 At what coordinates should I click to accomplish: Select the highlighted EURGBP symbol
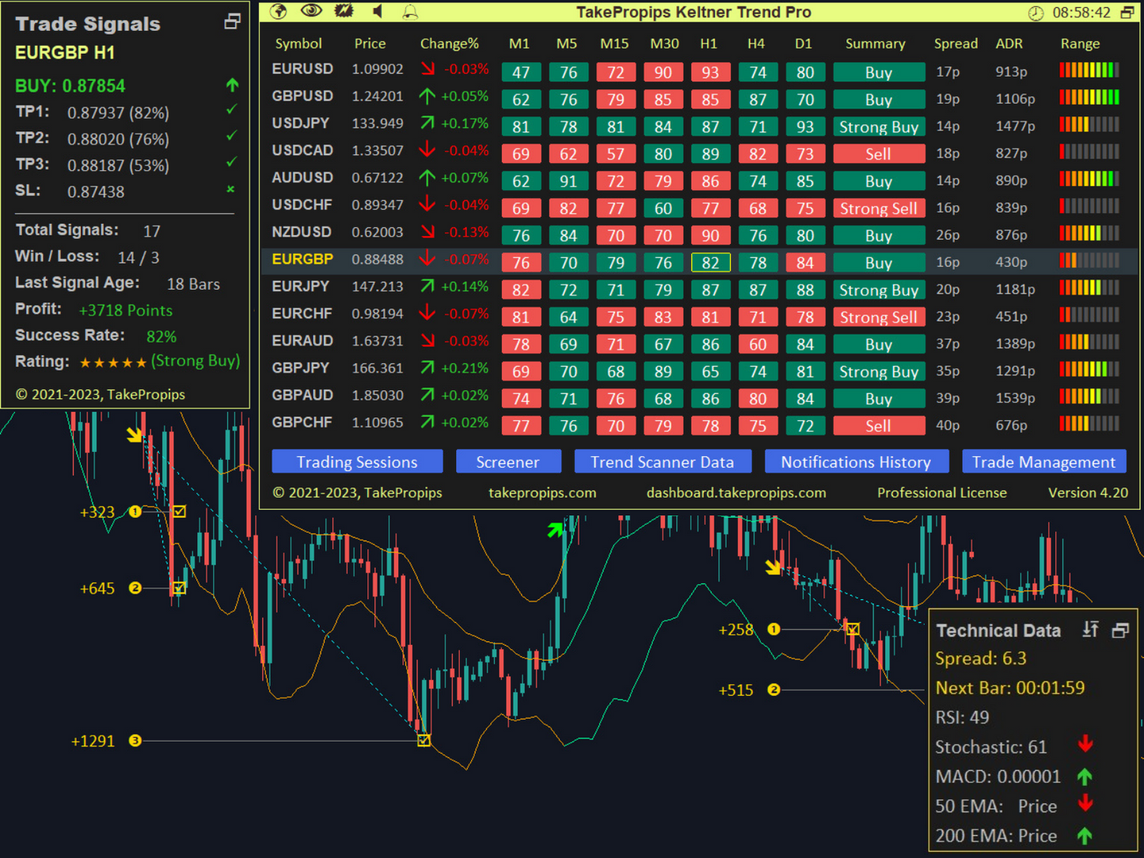tap(302, 259)
